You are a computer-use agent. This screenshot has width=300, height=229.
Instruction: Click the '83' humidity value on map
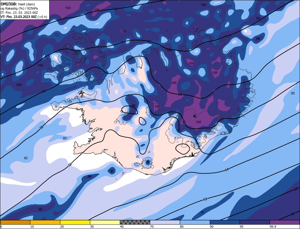(x=65, y=138)
